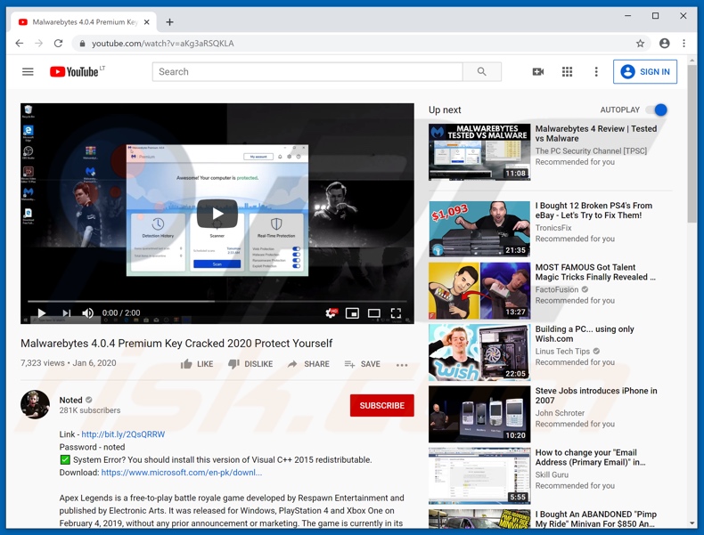This screenshot has height=535, width=704.
Task: Click the SIGN IN button
Action: tap(644, 72)
